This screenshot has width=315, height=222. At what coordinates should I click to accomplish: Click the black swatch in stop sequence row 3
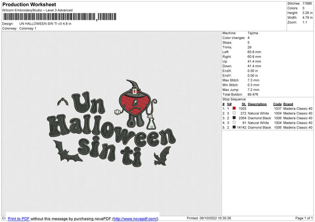click(234, 118)
